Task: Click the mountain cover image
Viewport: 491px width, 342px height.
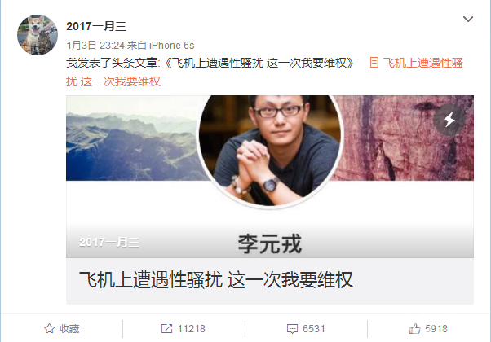Action: [131, 138]
